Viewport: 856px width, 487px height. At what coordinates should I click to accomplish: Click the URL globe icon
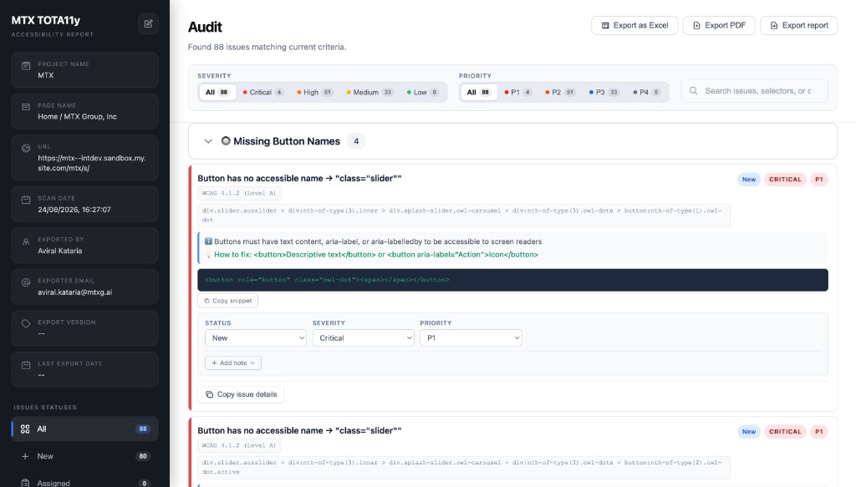tap(26, 149)
